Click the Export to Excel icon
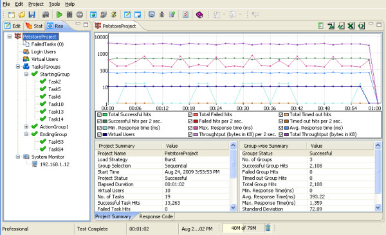 click(351, 26)
